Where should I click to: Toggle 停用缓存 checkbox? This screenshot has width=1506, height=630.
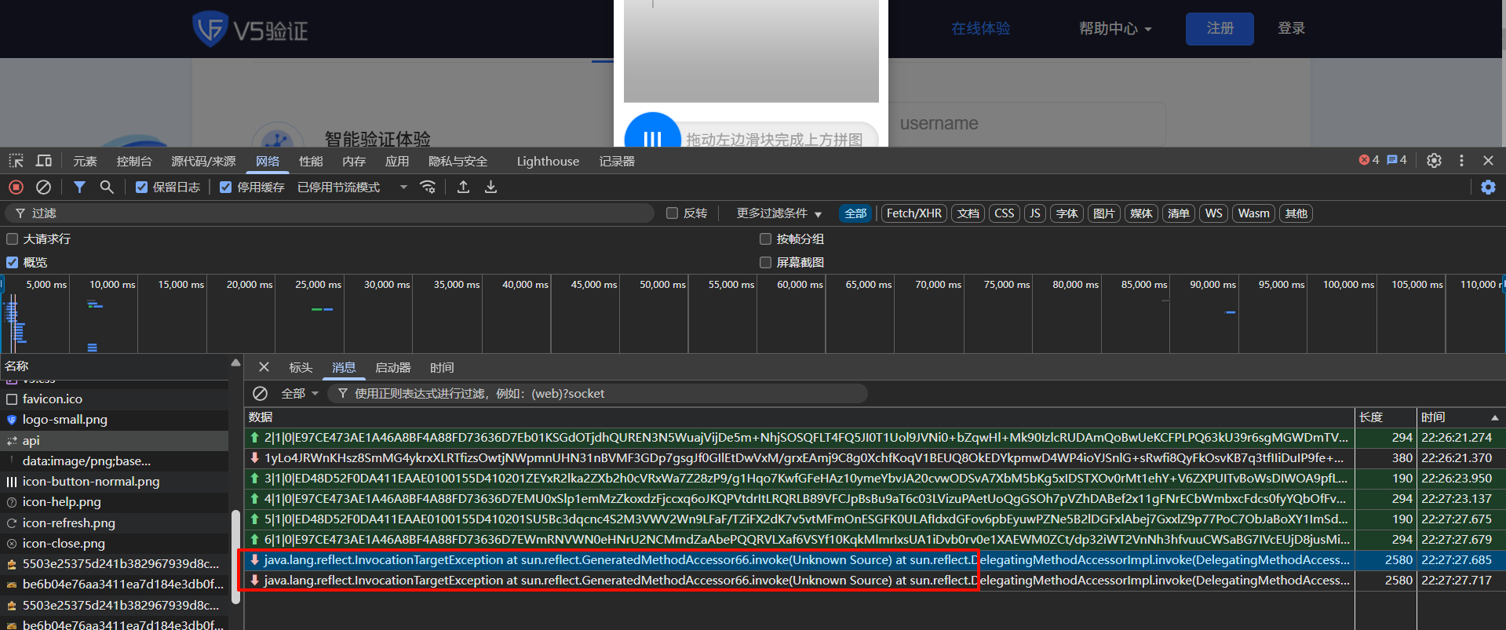point(226,188)
